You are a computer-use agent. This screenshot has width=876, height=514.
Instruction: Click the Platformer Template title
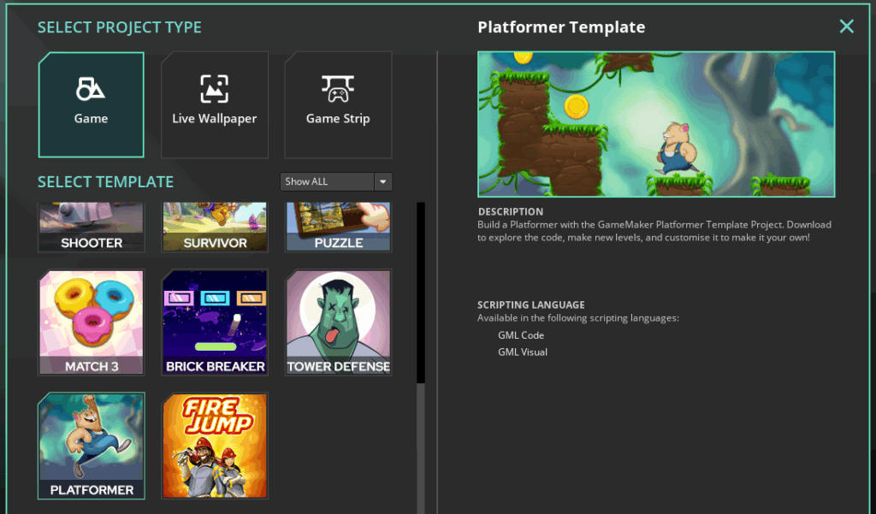[561, 27]
